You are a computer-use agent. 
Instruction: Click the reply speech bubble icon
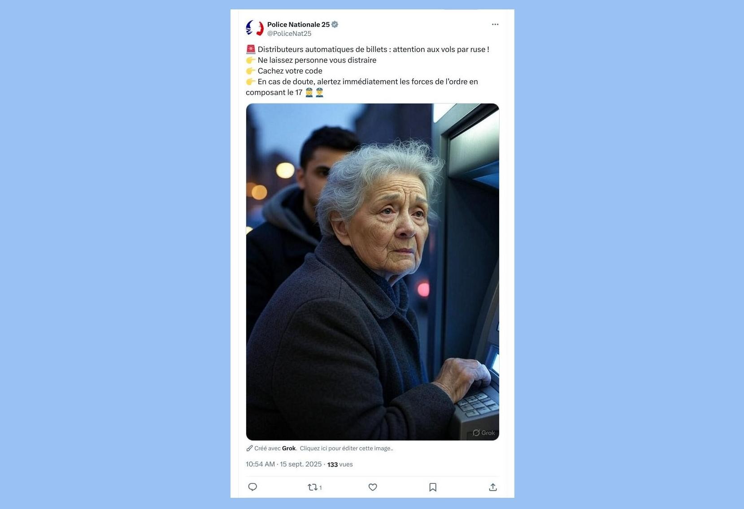[252, 487]
